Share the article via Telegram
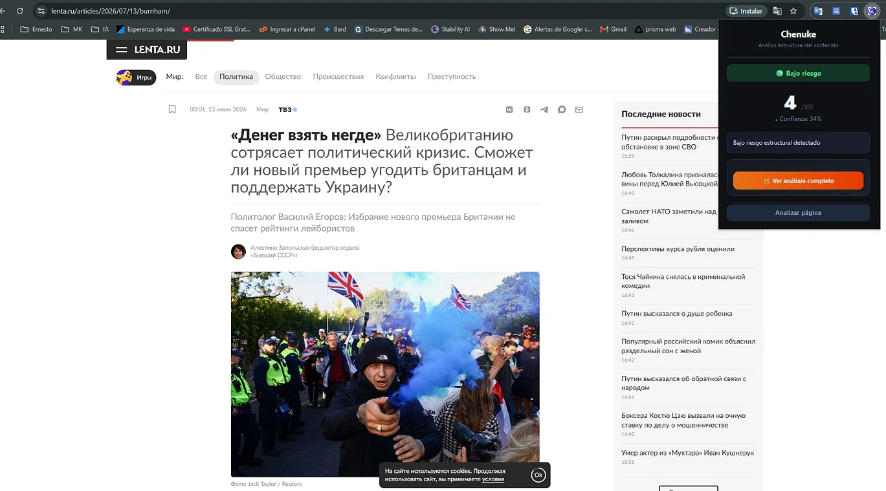The image size is (886, 491). 544,109
